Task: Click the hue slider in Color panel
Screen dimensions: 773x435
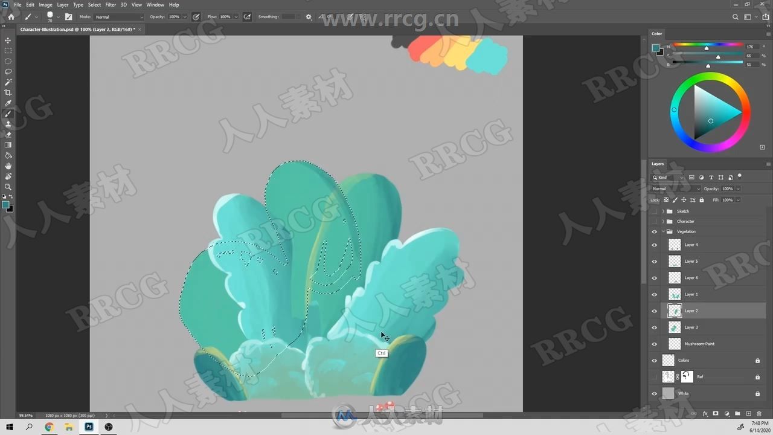Action: coord(708,45)
